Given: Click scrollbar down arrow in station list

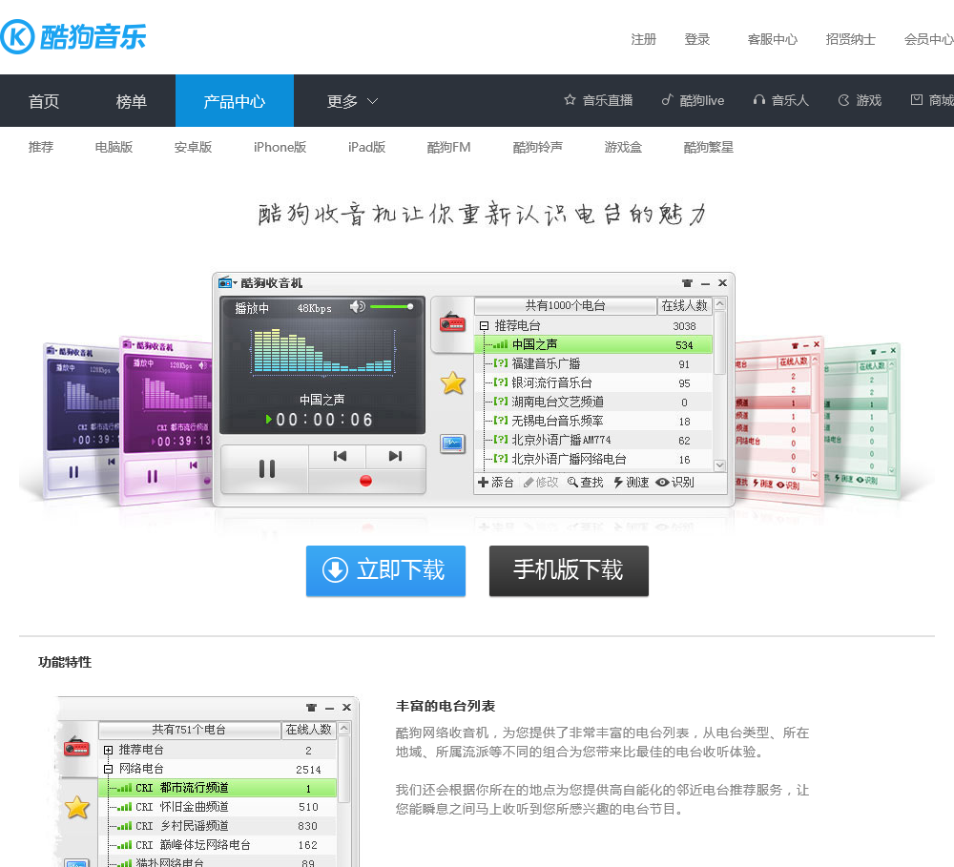Looking at the screenshot, I should point(719,465).
